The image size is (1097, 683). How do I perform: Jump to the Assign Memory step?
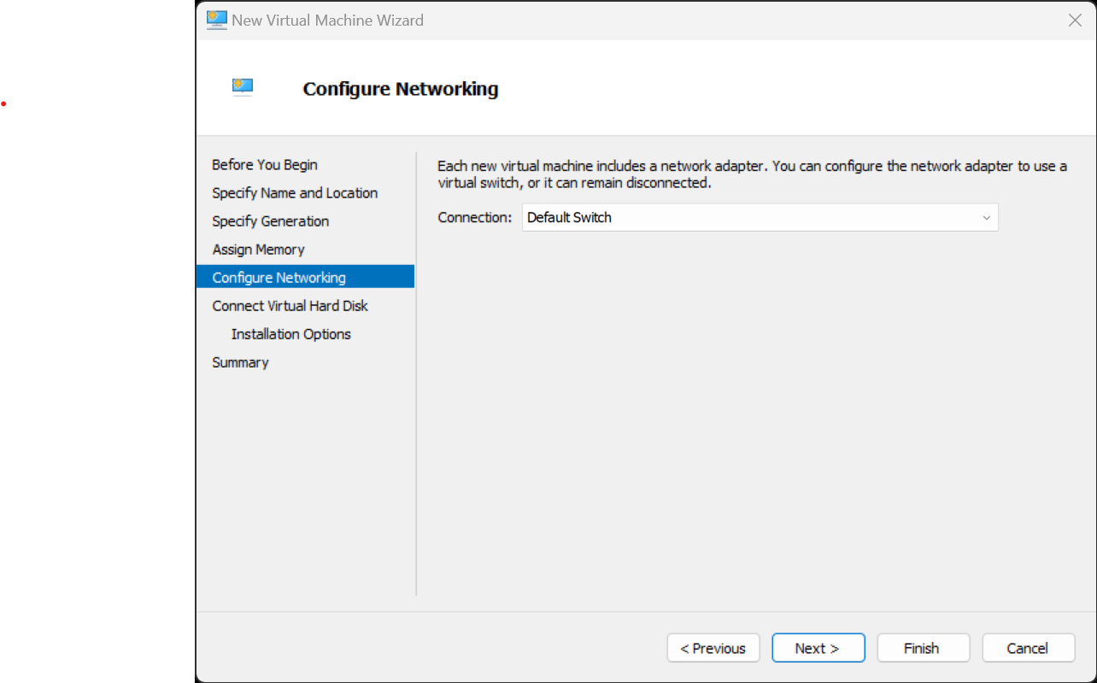[259, 250]
